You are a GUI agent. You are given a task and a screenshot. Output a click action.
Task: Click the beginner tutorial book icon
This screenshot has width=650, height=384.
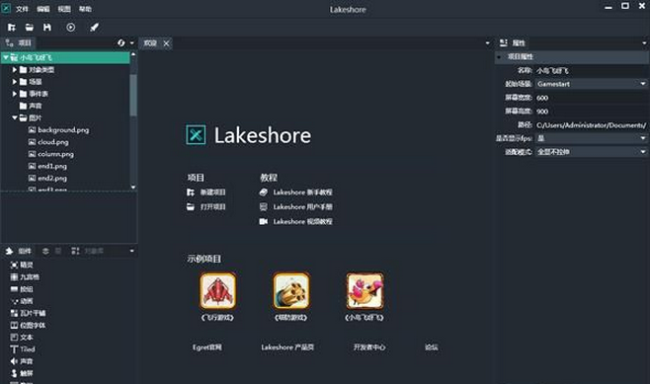[263, 192]
